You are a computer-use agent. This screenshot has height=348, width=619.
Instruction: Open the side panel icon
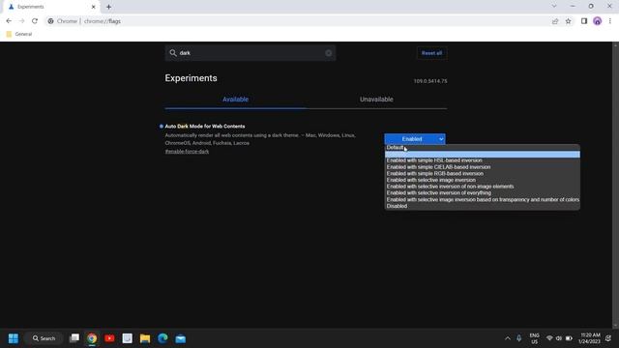584,21
